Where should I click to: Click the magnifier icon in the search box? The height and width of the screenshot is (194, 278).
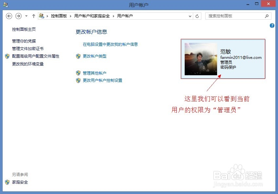tap(267, 16)
